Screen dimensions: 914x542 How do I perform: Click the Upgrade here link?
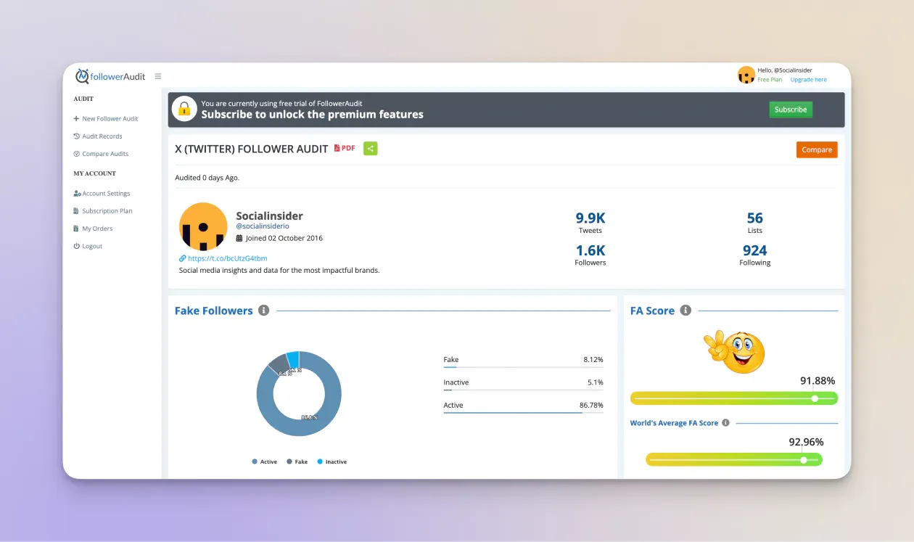coord(809,80)
